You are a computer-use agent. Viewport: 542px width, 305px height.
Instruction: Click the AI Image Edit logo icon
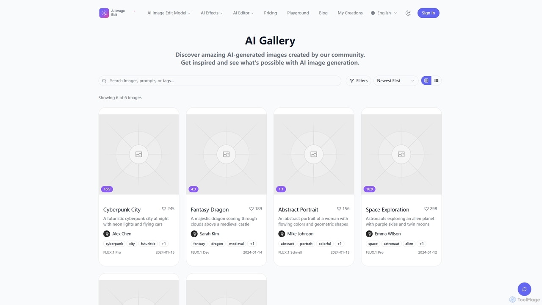[x=104, y=13]
